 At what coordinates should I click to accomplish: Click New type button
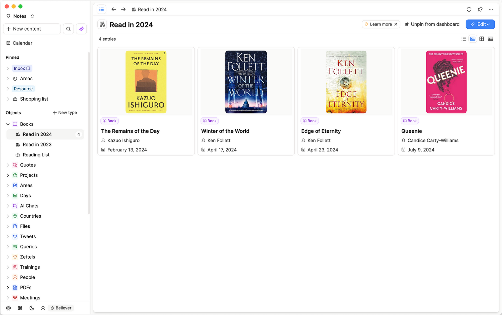(x=65, y=113)
